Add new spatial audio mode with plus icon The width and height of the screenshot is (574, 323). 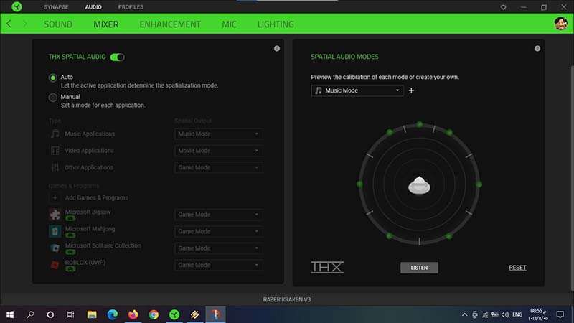[x=411, y=90]
